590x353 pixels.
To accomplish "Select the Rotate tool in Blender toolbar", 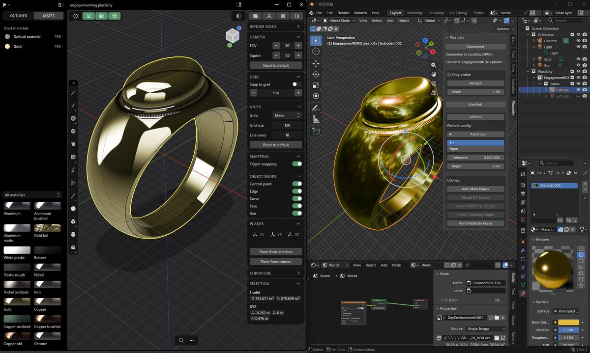I will pyautogui.click(x=316, y=74).
